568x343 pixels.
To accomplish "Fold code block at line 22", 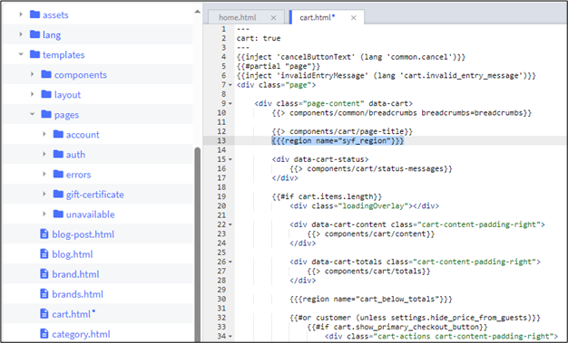I will [x=230, y=224].
